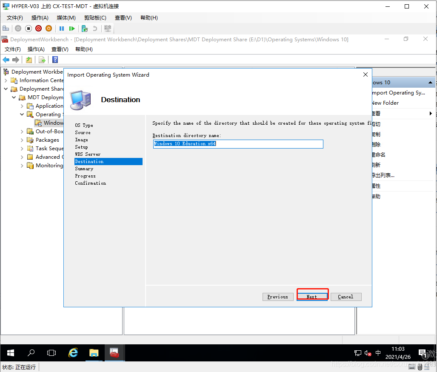Open 帮助(H) menu of VM connection
Viewport: 437px width, 372px height.
pos(149,18)
